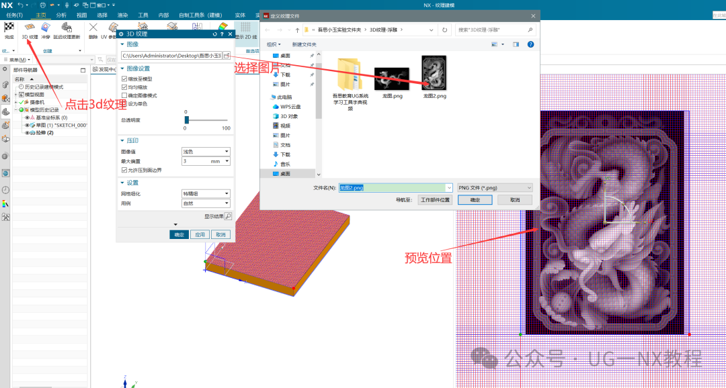Toggle 均匀缩放 checkbox
Screen dimensions: 726x388
[124, 87]
